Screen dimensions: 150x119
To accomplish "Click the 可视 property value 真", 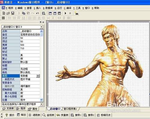I will click(x=30, y=55).
